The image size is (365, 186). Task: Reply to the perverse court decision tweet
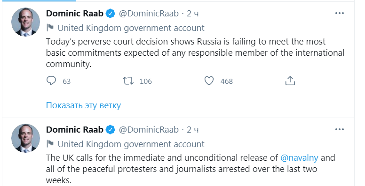tap(51, 81)
